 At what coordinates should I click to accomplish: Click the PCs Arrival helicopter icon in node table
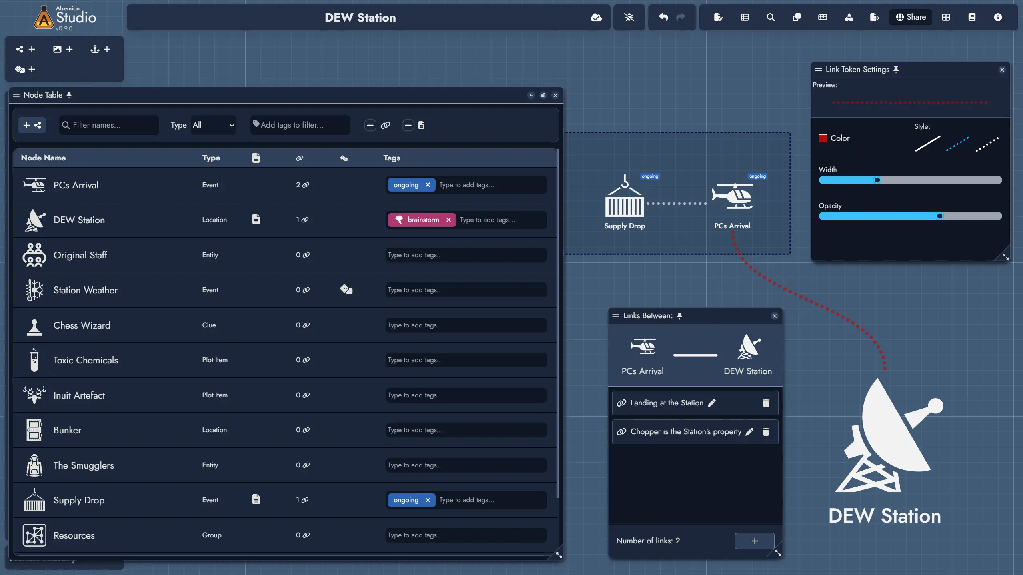pyautogui.click(x=34, y=184)
